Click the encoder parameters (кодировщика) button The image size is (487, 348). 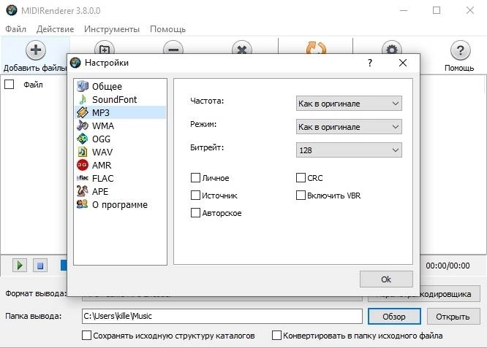click(x=450, y=294)
